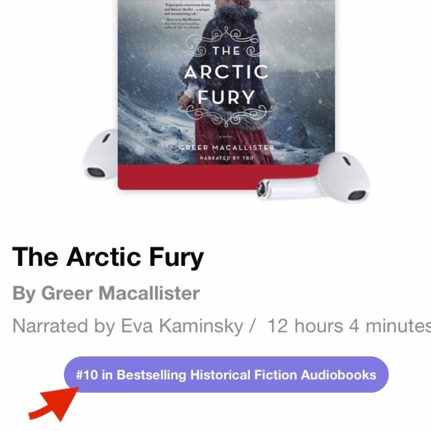
Task: Tap narrator name Eva Kaminsky
Action: (x=182, y=326)
